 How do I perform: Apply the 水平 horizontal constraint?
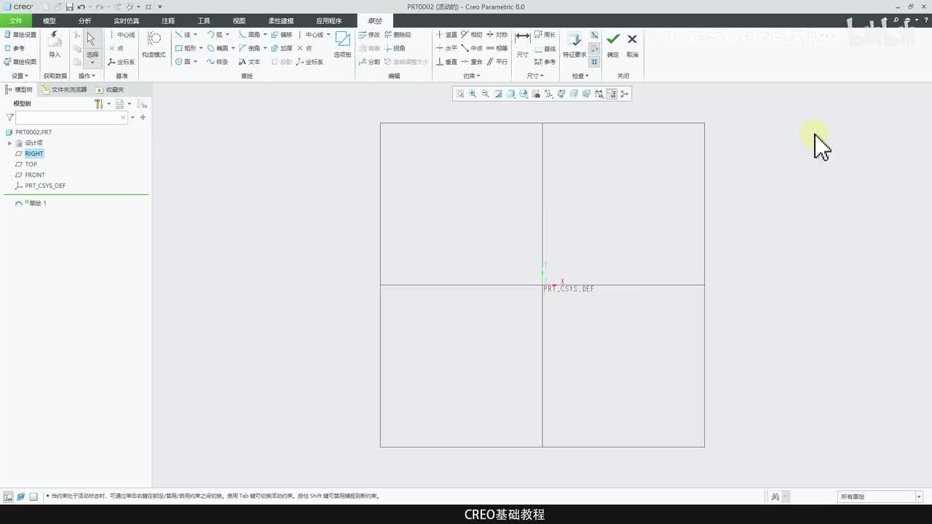click(x=446, y=48)
